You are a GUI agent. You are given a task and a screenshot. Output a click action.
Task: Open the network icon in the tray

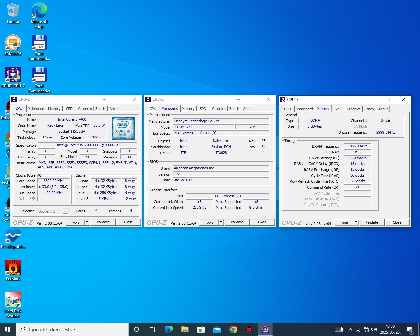[x=366, y=329]
